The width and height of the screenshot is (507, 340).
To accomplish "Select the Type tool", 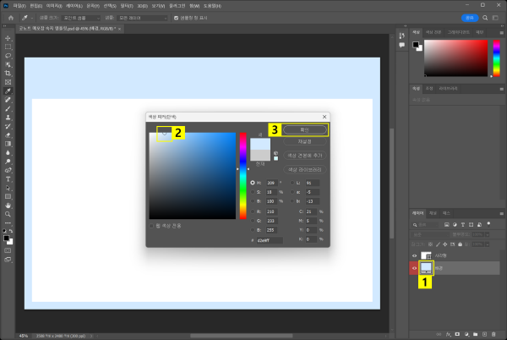I will point(8,178).
